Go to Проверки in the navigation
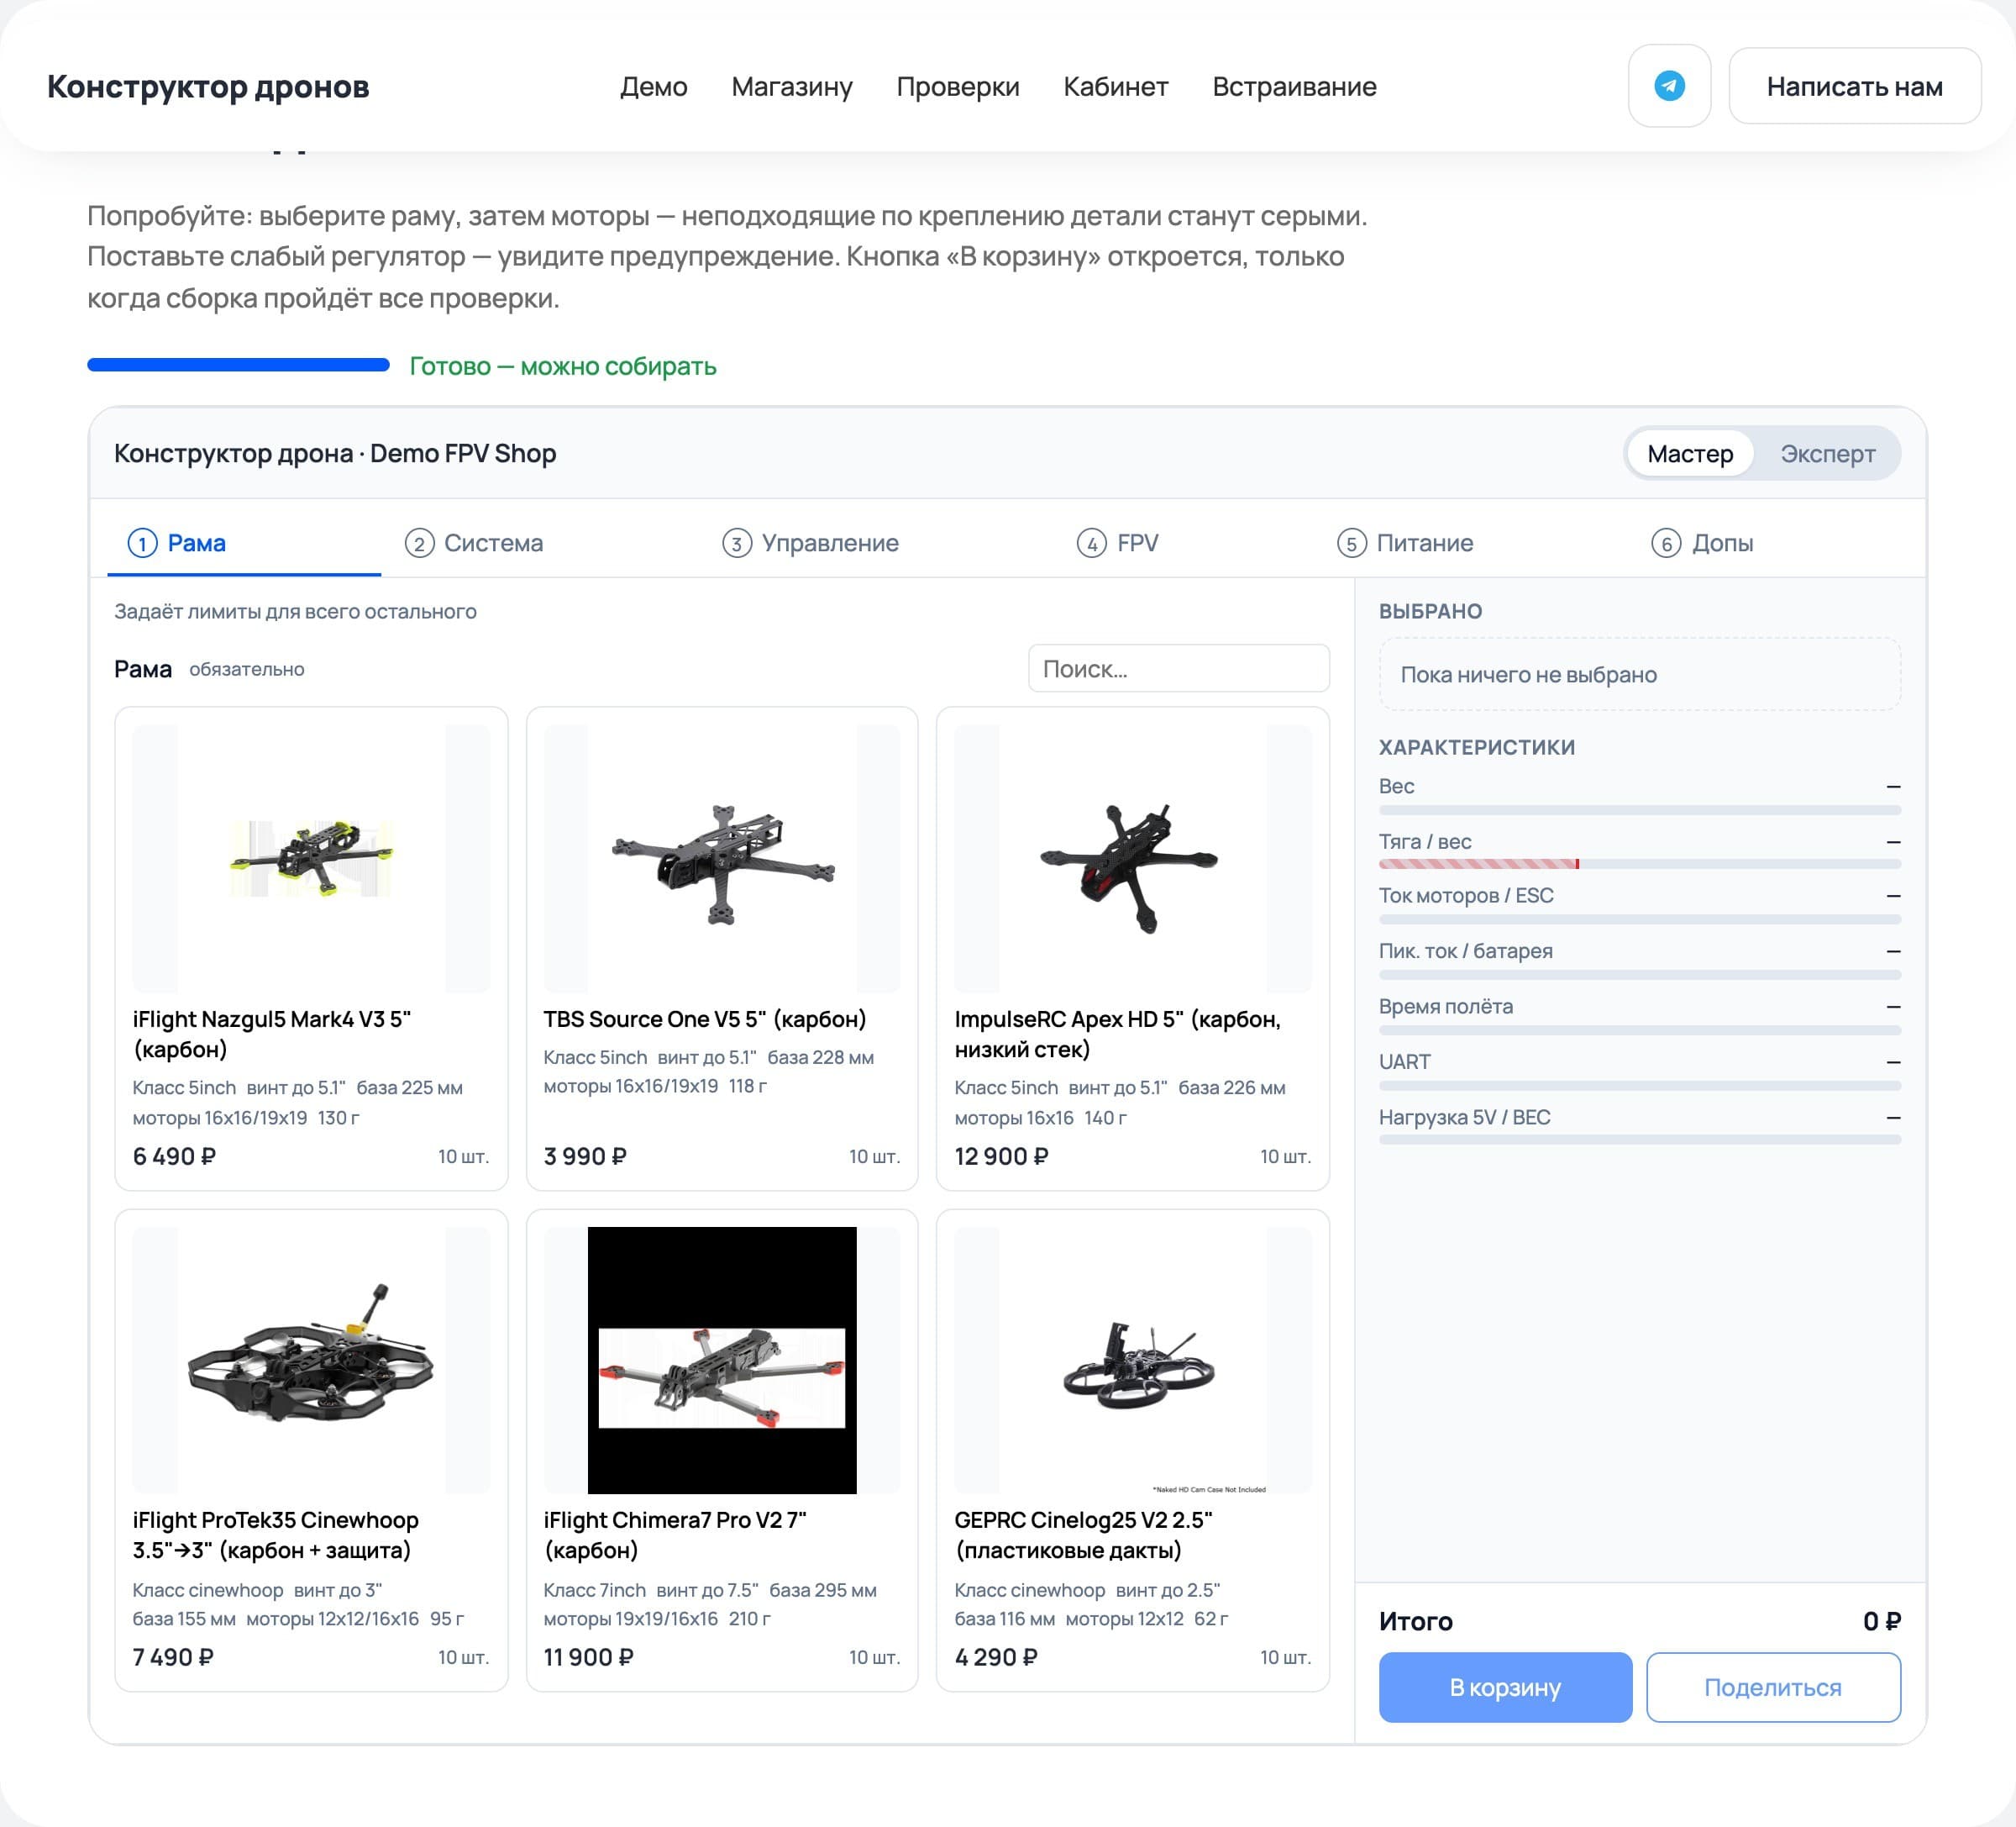 click(958, 87)
